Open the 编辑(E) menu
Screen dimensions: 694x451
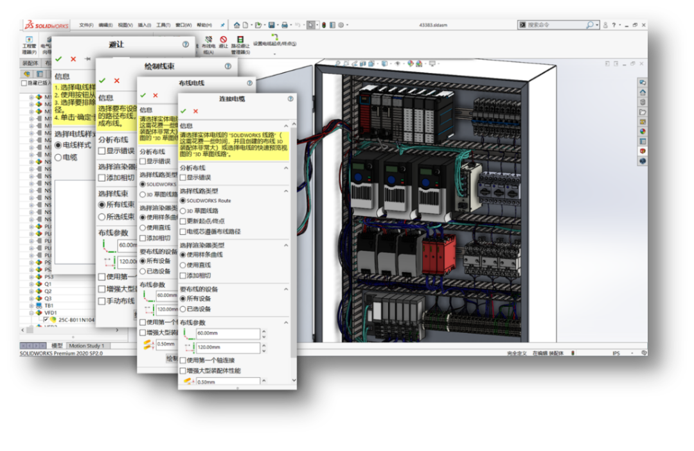[105, 25]
